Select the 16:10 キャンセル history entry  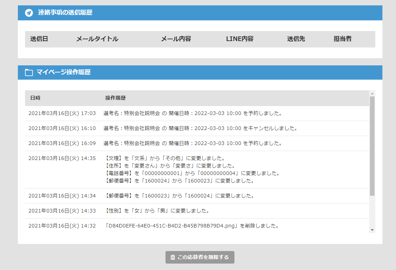(200, 128)
